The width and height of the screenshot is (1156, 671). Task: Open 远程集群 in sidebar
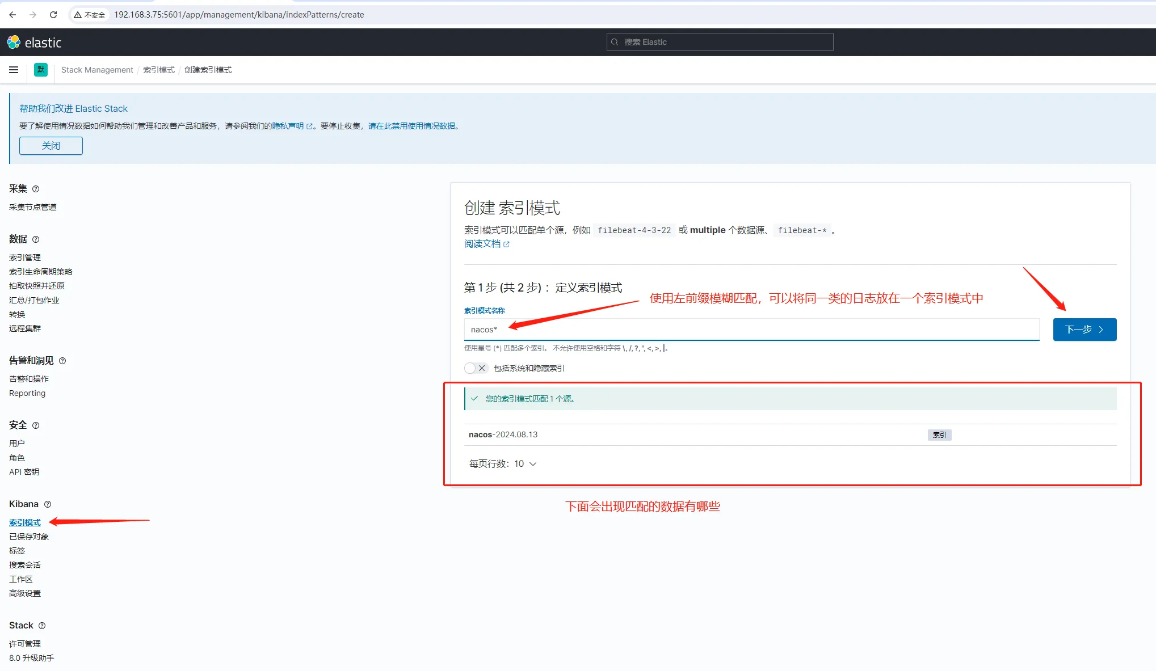pyautogui.click(x=25, y=328)
